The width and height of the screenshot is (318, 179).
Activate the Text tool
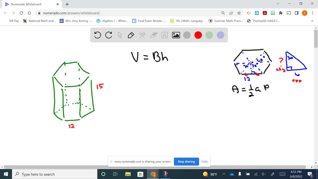(x=164, y=35)
